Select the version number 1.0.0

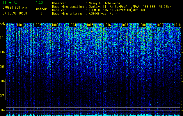(x=39, y=3)
